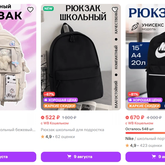This screenshot has height=165, width=165.
Task: Click ЖАРКИЕ СКИДКИ badge on black backpack
Action: tap(60, 106)
